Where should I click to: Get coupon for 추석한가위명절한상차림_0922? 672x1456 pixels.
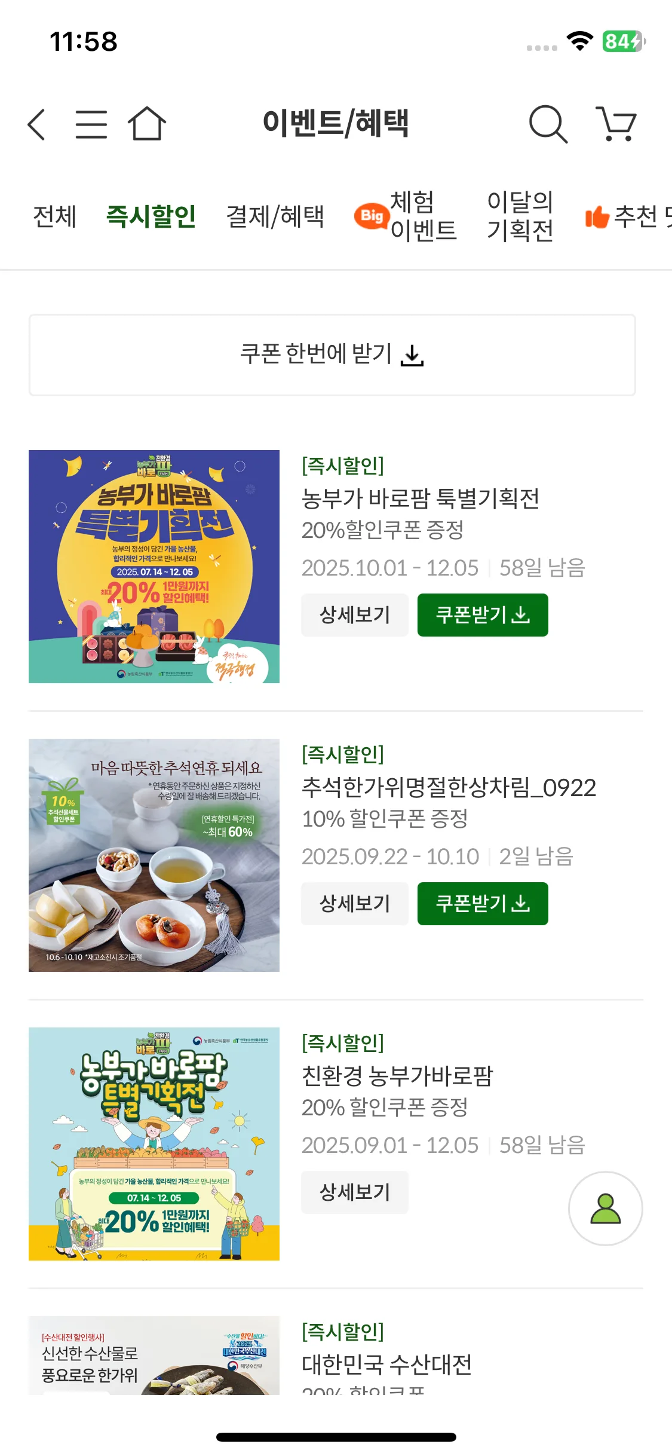click(483, 904)
